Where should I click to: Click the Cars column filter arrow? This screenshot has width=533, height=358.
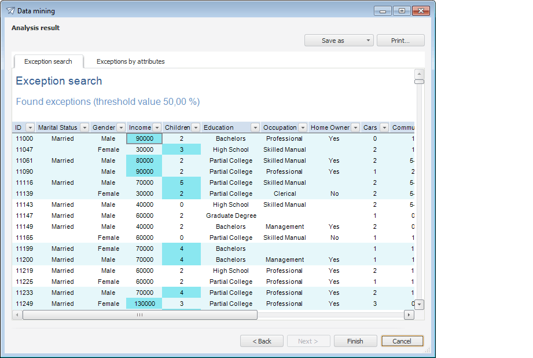[x=384, y=127]
